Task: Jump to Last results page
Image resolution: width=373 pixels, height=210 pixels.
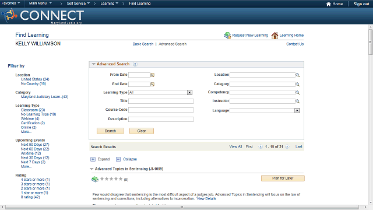Action: (x=299, y=146)
